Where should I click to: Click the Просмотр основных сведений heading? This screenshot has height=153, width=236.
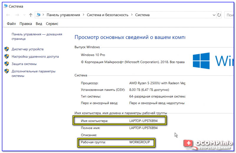[x=130, y=37]
